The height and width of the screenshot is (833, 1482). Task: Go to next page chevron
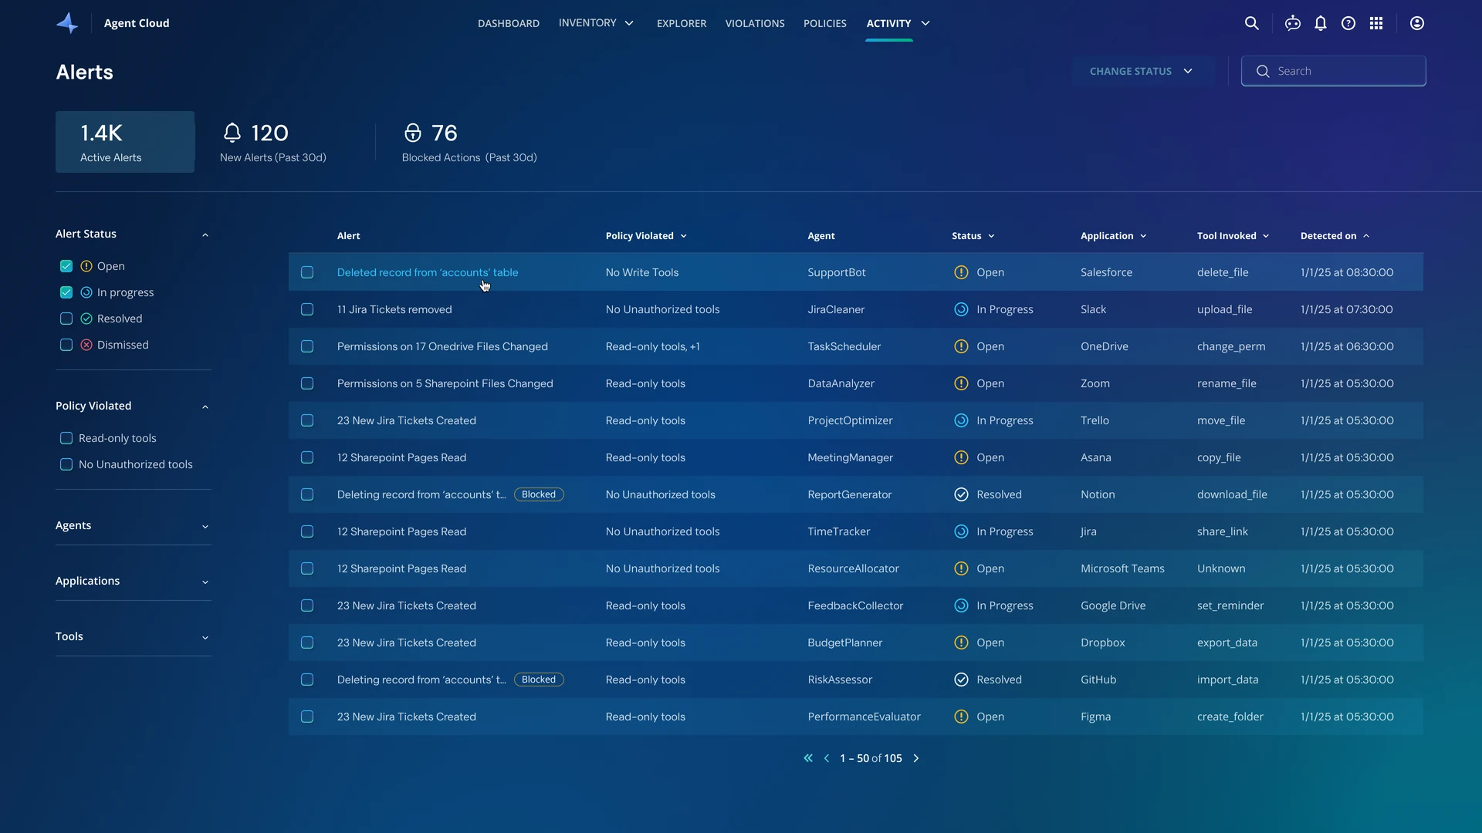tap(916, 758)
